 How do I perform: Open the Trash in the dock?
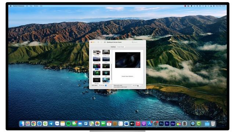pos(213,124)
